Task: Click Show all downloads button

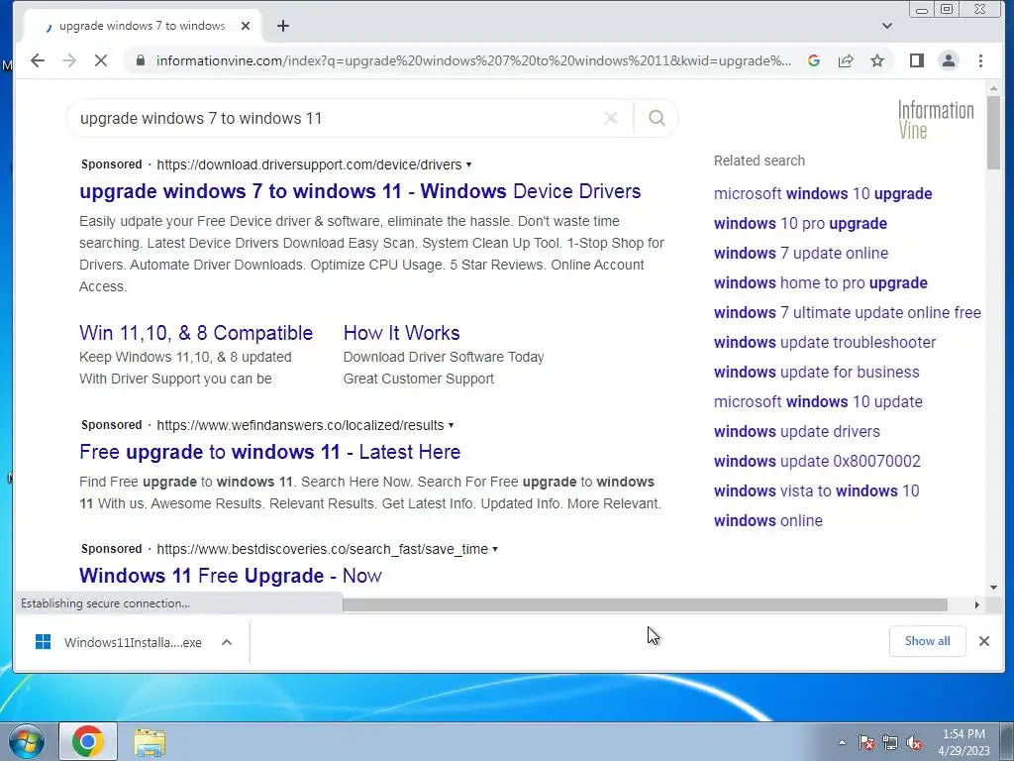Action: pos(927,641)
